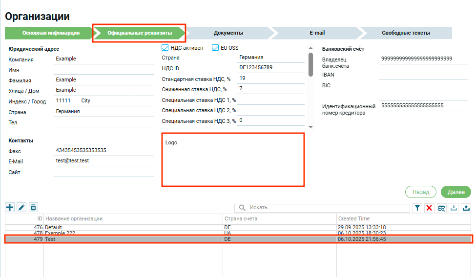The image size is (475, 277).
Task: Click the tray icon with upward arrow
Action: pyautogui.click(x=466, y=208)
